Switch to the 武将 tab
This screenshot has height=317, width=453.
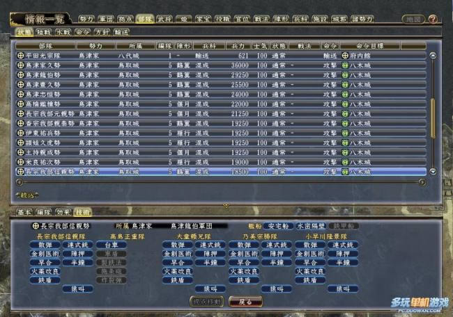tap(164, 19)
